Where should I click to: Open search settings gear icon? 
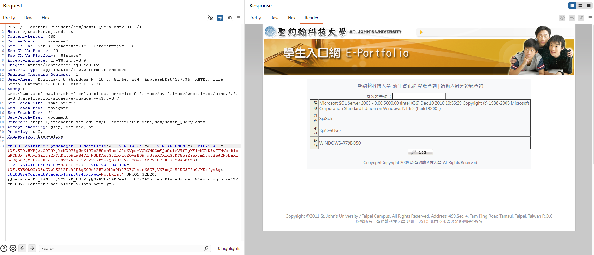click(13, 248)
